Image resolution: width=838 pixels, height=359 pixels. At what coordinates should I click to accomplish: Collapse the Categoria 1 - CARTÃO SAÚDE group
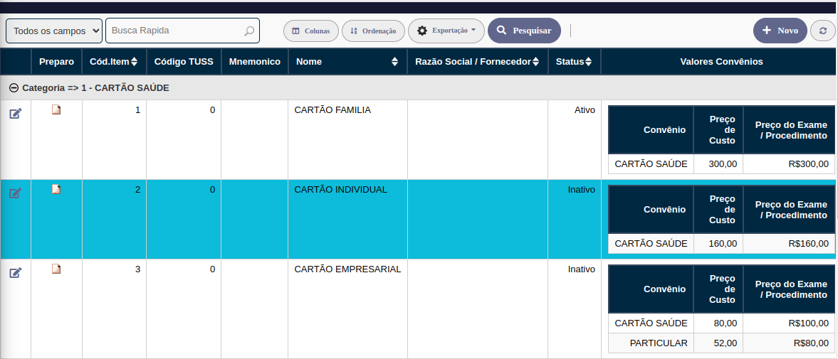(14, 88)
